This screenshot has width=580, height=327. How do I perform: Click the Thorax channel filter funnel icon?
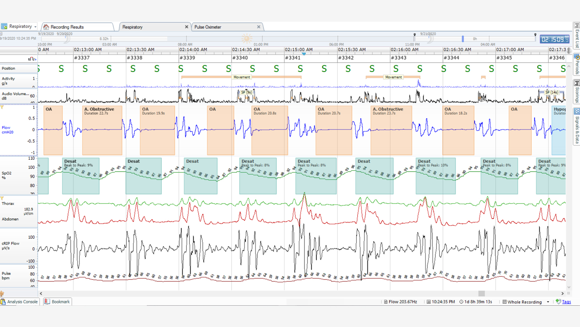tap(2, 199)
